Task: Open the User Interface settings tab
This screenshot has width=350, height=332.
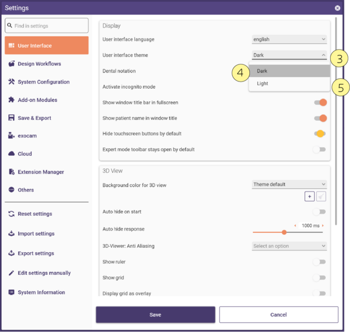Action: point(46,45)
